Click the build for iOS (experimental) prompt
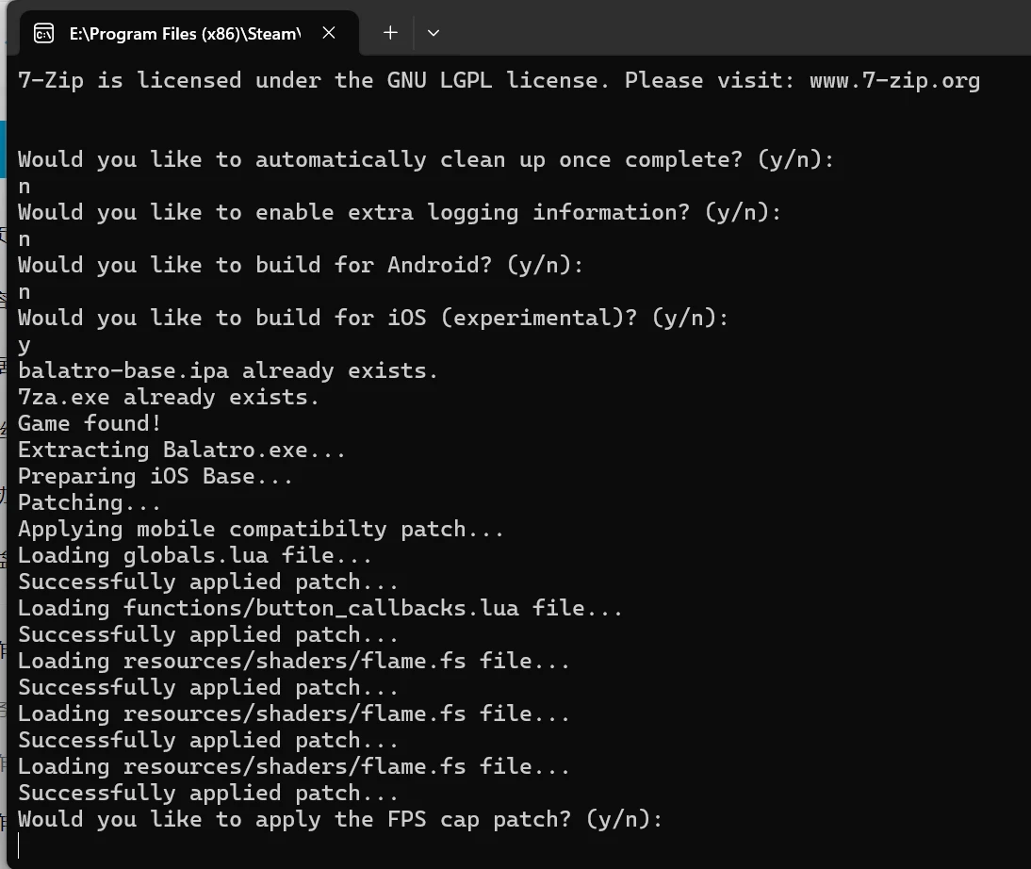 tap(373, 318)
